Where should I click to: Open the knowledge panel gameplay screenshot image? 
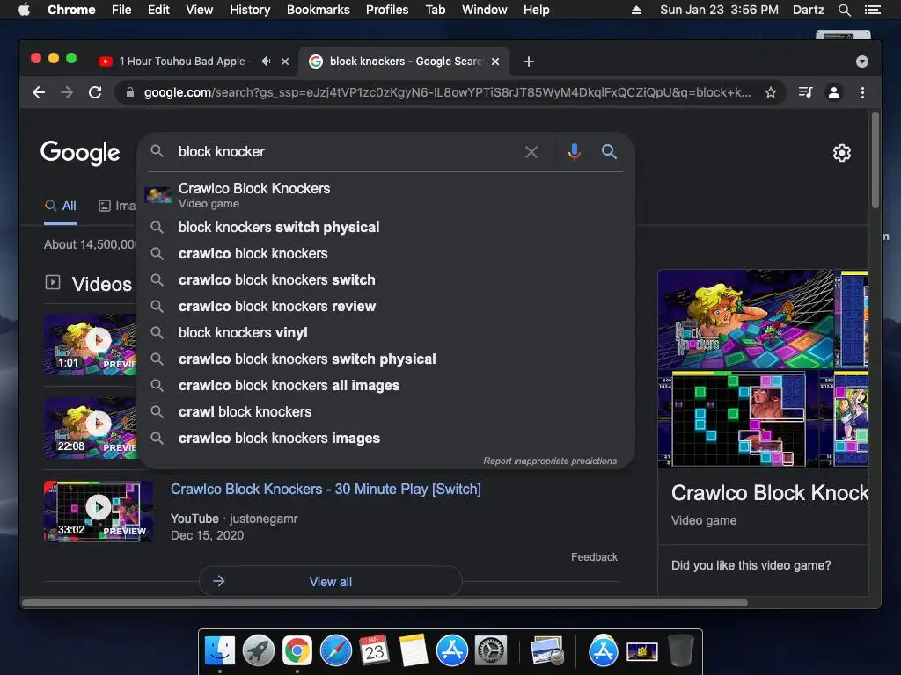(x=738, y=418)
